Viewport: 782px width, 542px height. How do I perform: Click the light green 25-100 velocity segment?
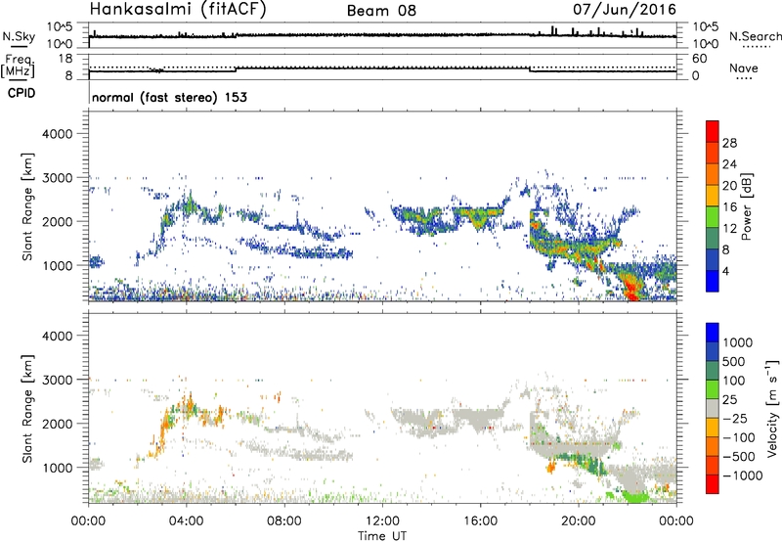713,389
